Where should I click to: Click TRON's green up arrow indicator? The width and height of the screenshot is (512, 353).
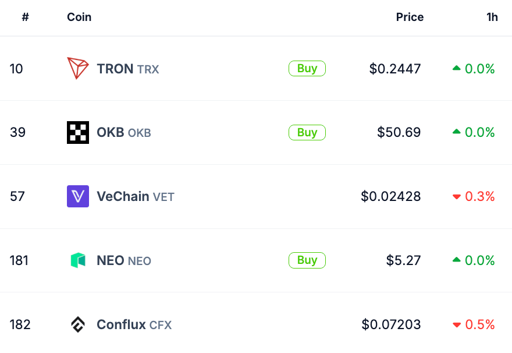(457, 69)
